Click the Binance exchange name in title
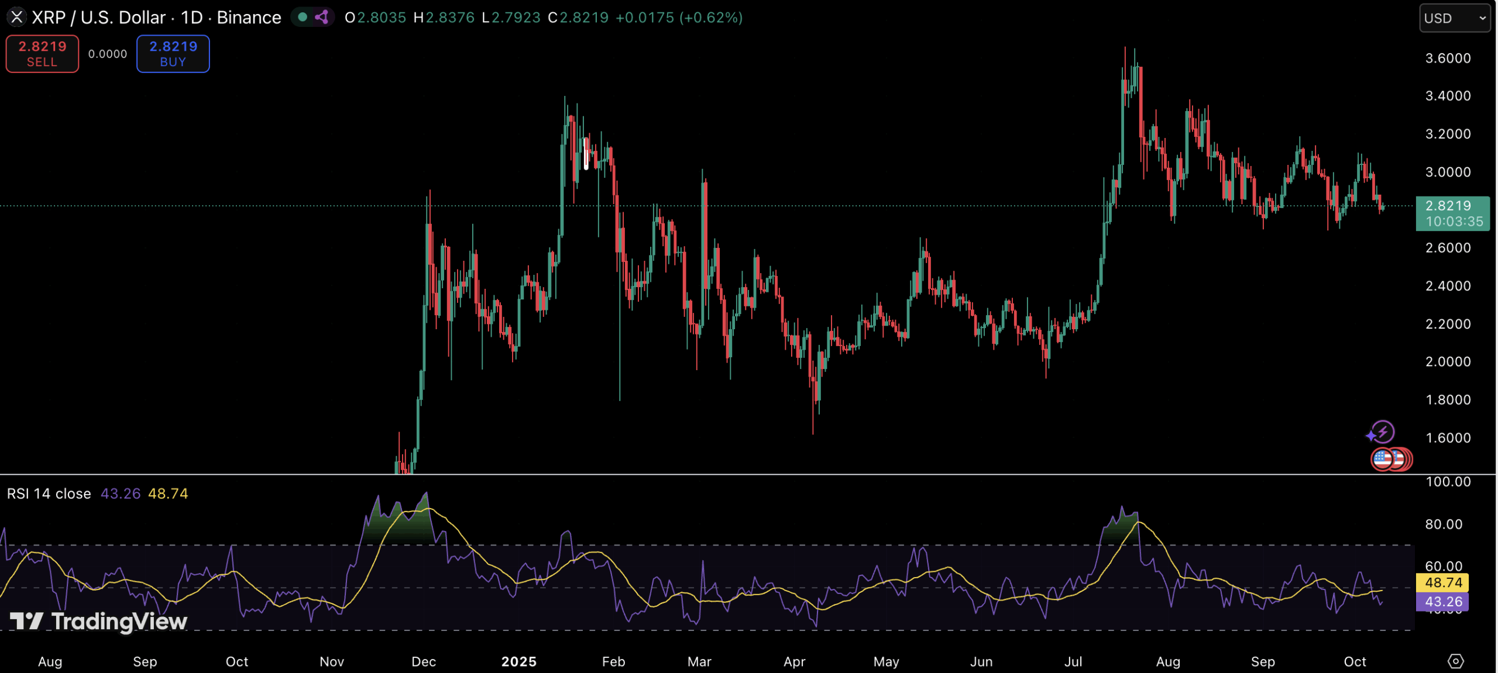The image size is (1498, 673). [x=249, y=18]
